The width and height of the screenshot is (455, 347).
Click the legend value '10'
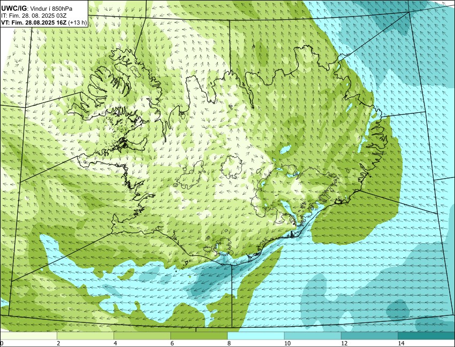287,343
